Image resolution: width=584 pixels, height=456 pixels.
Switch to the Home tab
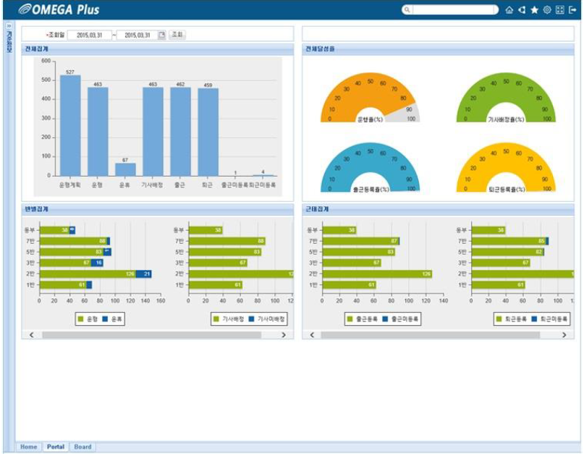pyautogui.click(x=29, y=447)
